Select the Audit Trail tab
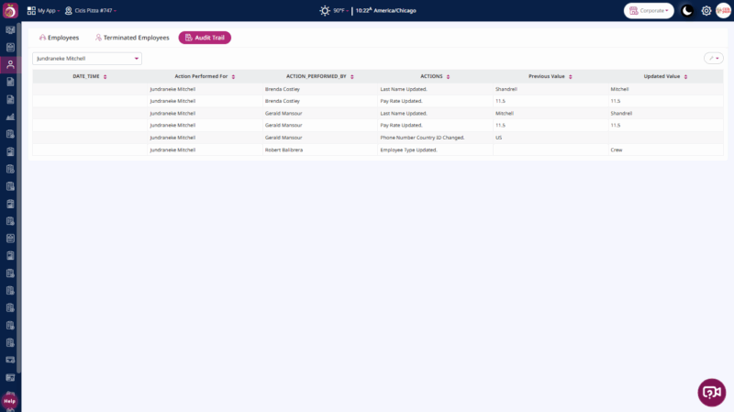Screen dimensions: 734x412 pyautogui.click(x=205, y=38)
